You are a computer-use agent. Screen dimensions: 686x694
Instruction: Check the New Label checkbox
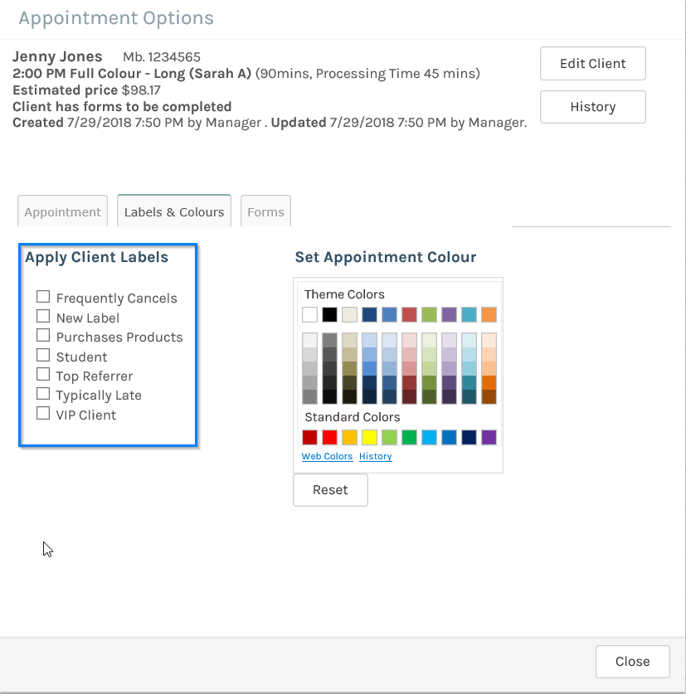point(43,315)
